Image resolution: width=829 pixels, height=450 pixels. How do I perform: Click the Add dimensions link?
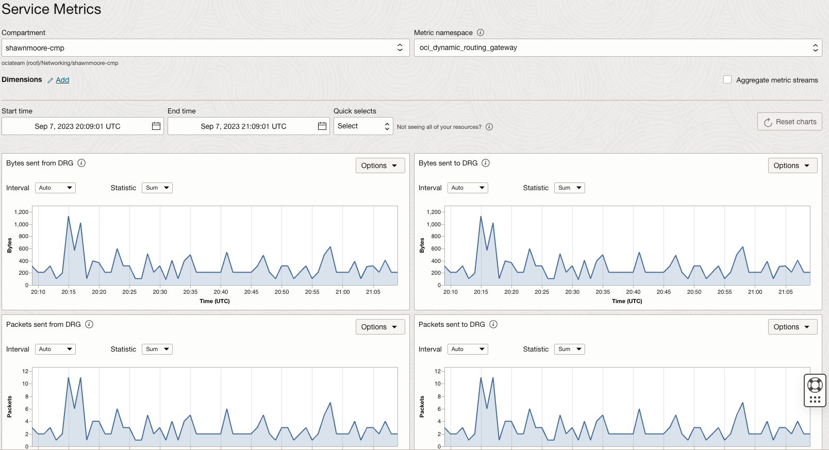(x=62, y=80)
